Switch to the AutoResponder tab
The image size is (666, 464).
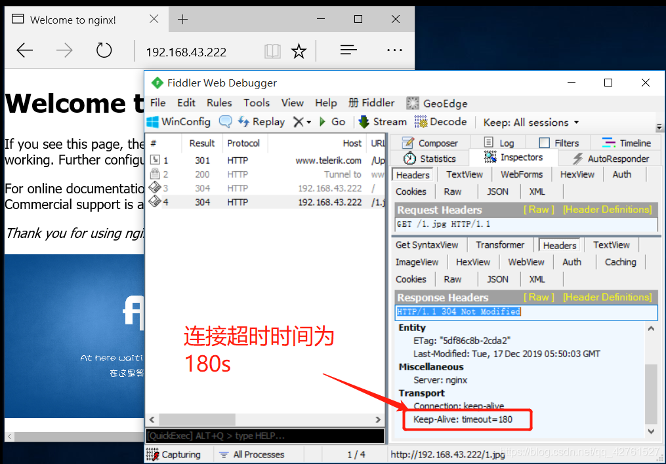coord(610,159)
